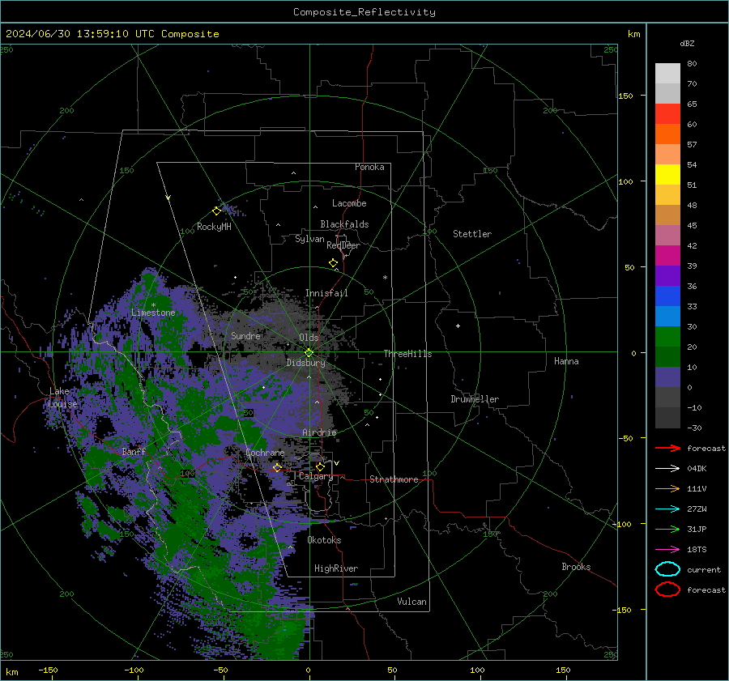729x681 pixels.
Task: Pick the gray 65-70 dBZ swatch
Action: [x=667, y=93]
